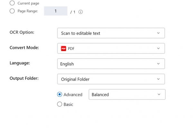Click the 'PDF' text in Convert Mode
The height and width of the screenshot is (128, 193).
tap(71, 49)
